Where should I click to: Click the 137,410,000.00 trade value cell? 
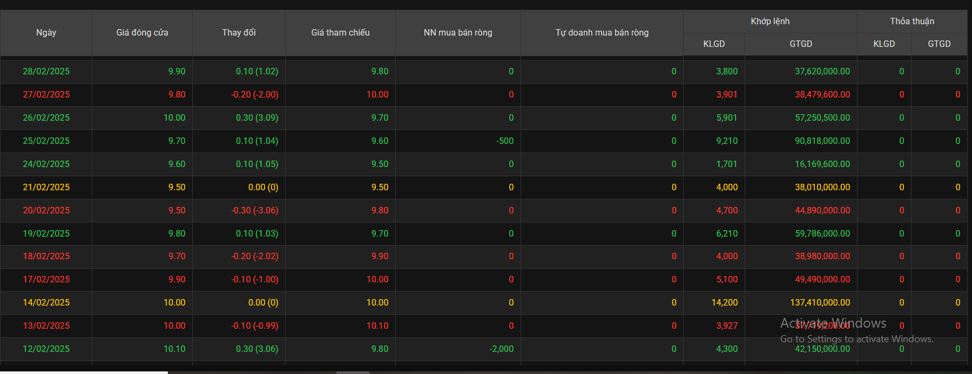pos(820,303)
